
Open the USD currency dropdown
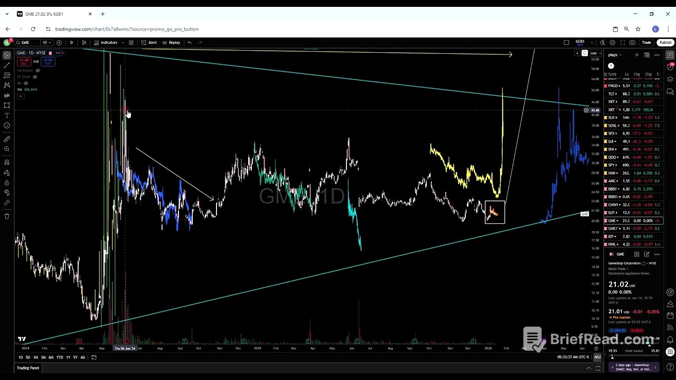point(595,53)
